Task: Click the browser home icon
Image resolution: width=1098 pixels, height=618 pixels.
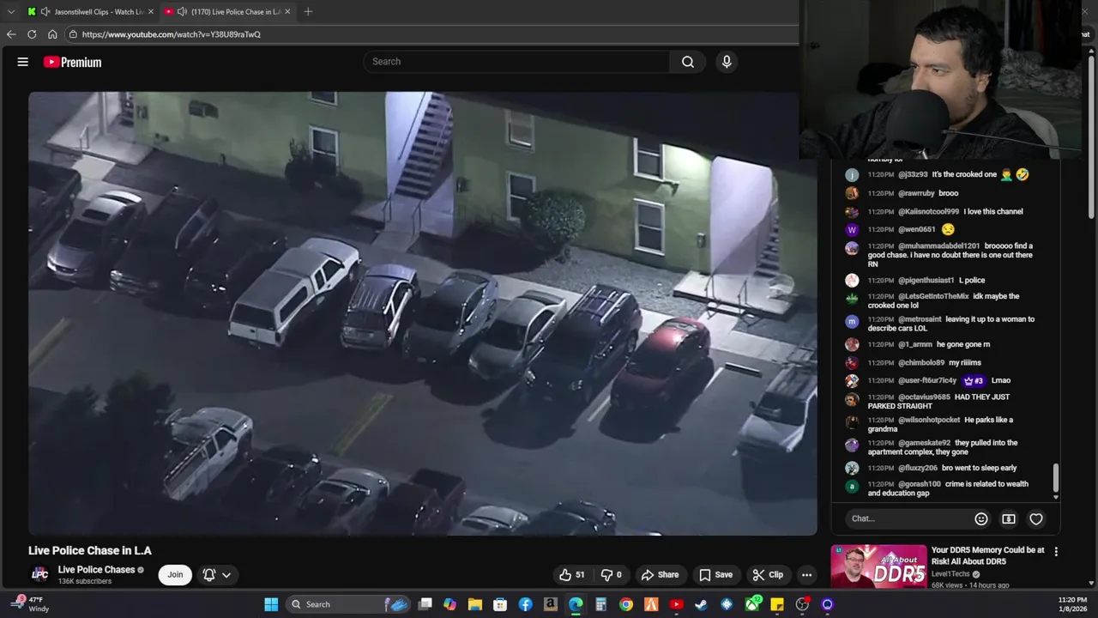Action: pyautogui.click(x=52, y=34)
